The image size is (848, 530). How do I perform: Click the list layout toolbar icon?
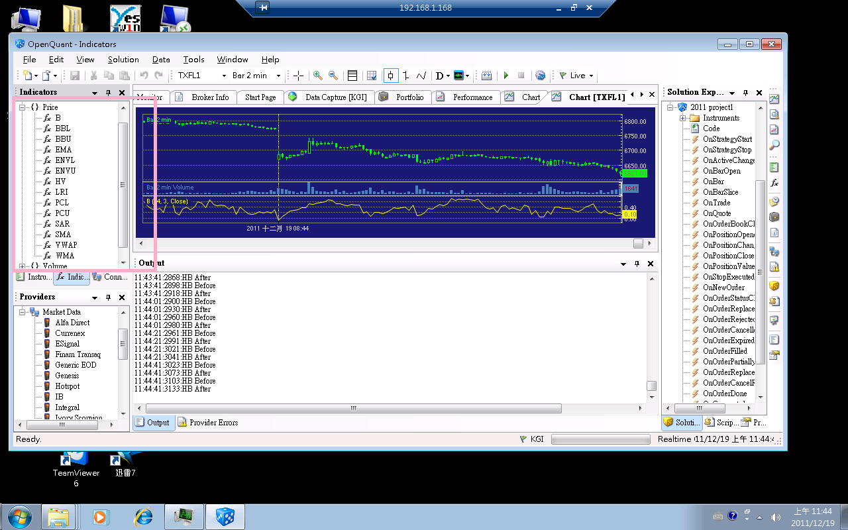(x=352, y=76)
